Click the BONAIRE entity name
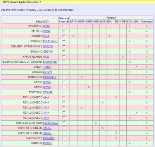This screenshot has height=147, width=155. (37, 36)
